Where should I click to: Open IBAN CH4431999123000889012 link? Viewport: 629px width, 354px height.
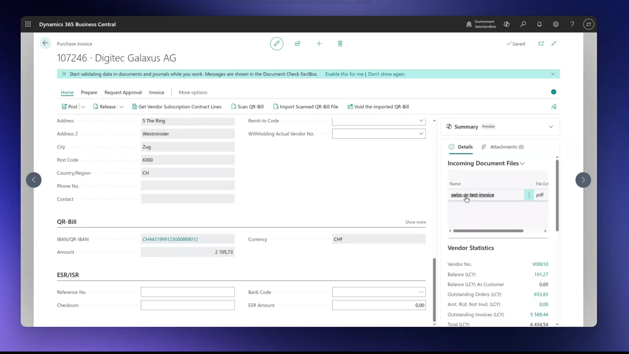tap(170, 239)
